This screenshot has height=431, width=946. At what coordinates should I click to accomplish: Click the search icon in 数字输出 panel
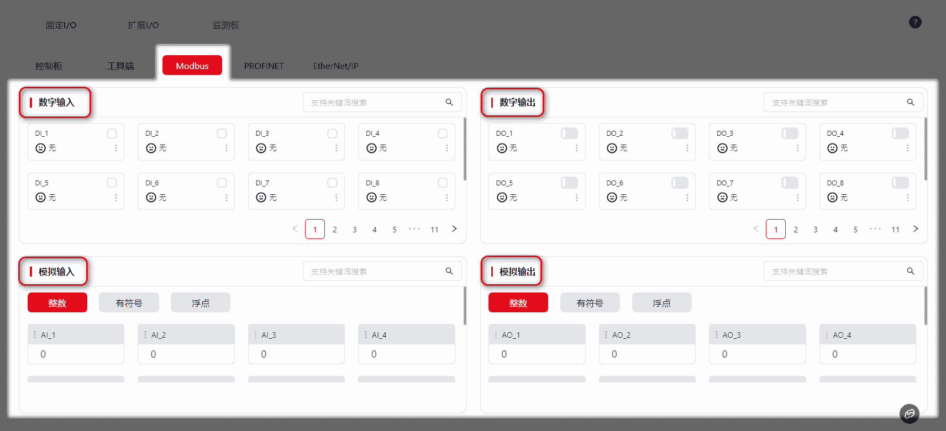click(910, 102)
